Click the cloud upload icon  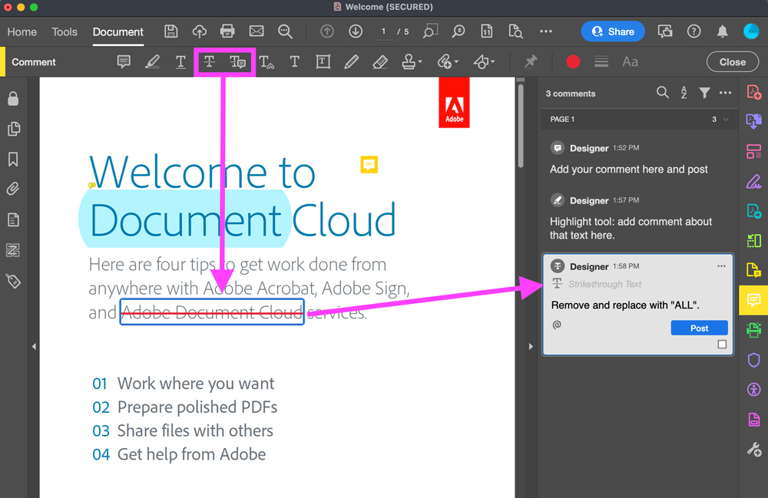point(200,31)
